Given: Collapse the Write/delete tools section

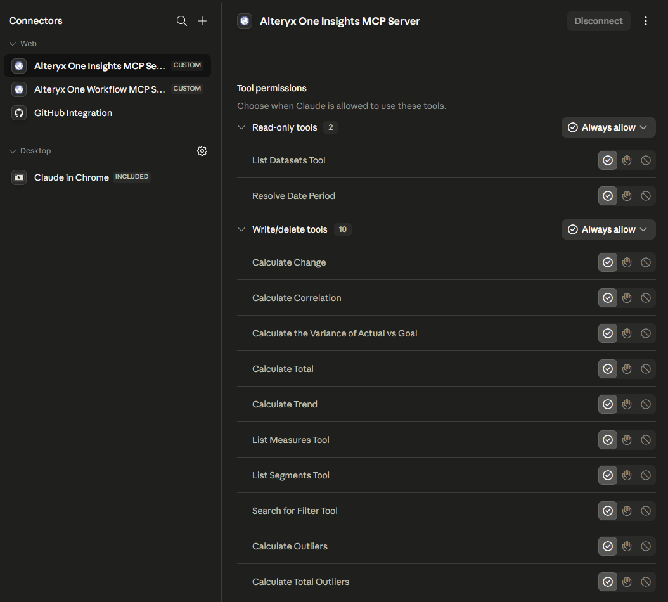Looking at the screenshot, I should pyautogui.click(x=241, y=229).
